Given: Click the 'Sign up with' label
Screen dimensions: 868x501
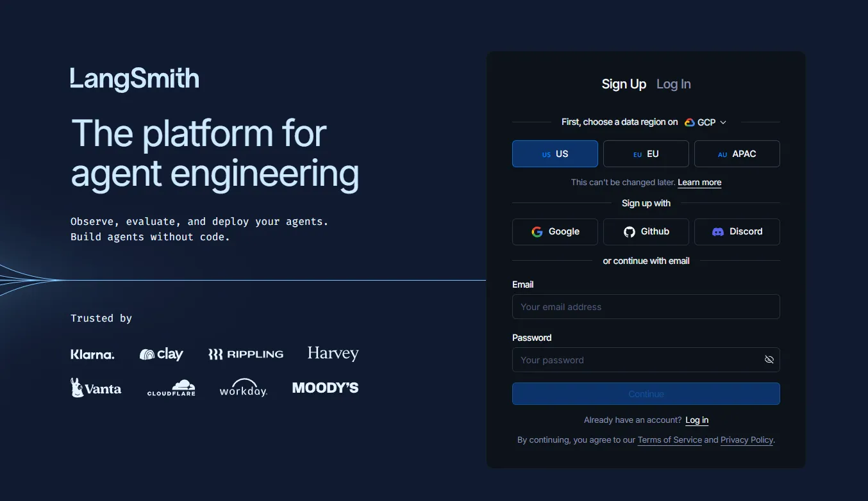Looking at the screenshot, I should (x=646, y=204).
